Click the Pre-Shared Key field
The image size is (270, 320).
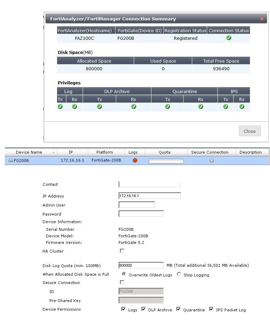pyautogui.click(x=141, y=300)
